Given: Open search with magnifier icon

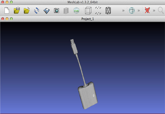Looking at the screenshot, I should 161,10.
